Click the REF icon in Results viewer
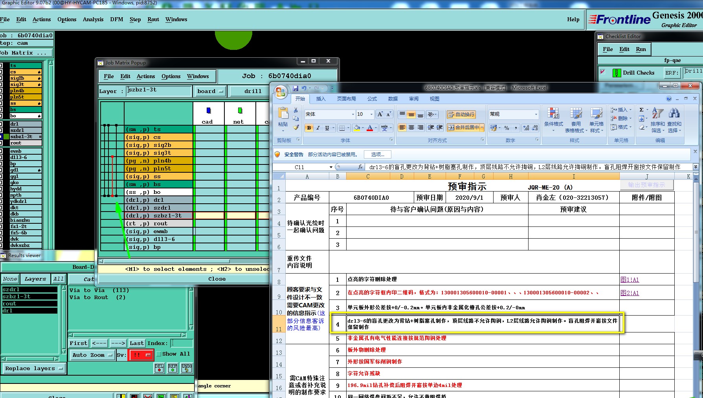 click(173, 368)
